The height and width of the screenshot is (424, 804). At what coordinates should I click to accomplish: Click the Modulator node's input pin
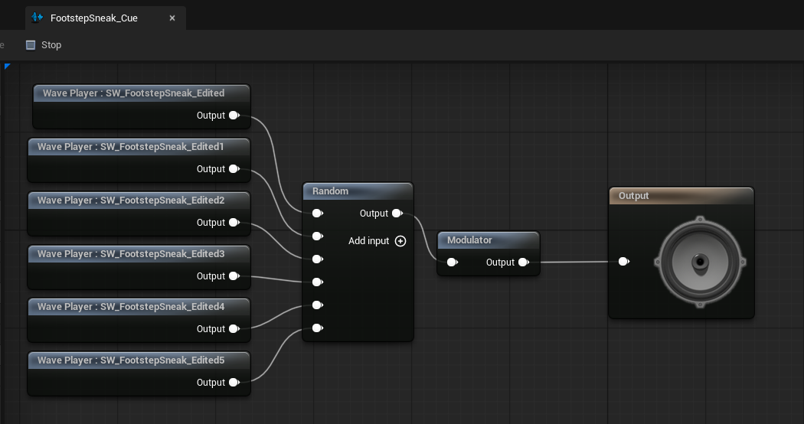tap(453, 263)
